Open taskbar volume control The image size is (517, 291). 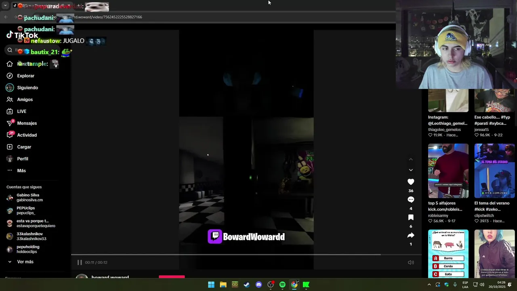tap(482, 285)
